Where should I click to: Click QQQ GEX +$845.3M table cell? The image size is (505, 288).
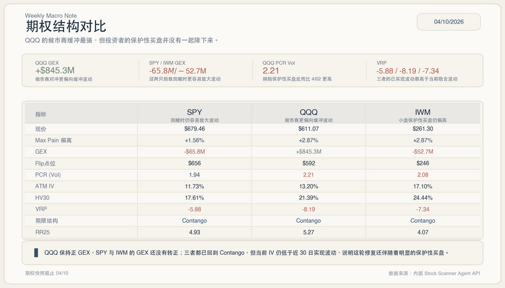[x=309, y=151]
